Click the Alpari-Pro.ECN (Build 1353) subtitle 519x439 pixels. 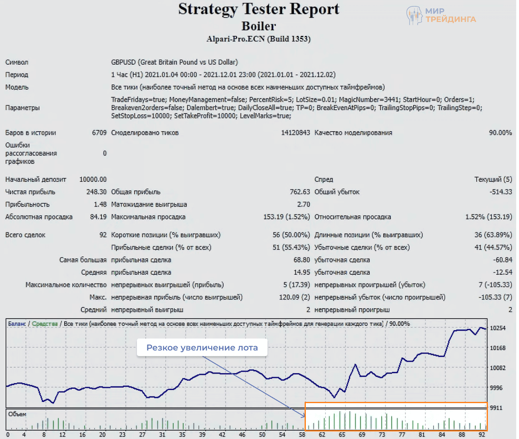tap(259, 39)
